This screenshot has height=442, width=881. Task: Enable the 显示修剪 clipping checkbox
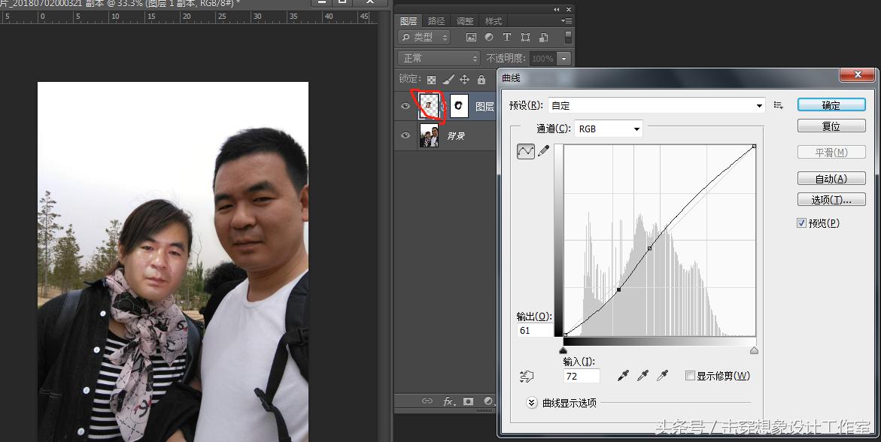tap(690, 374)
